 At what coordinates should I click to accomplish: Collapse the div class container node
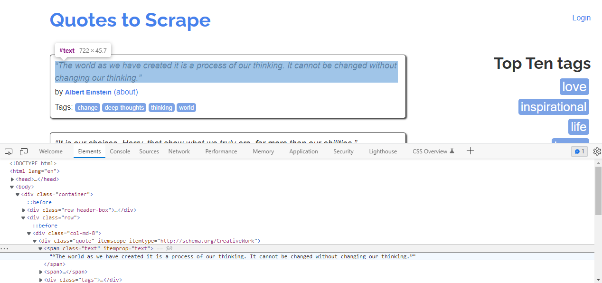click(18, 195)
